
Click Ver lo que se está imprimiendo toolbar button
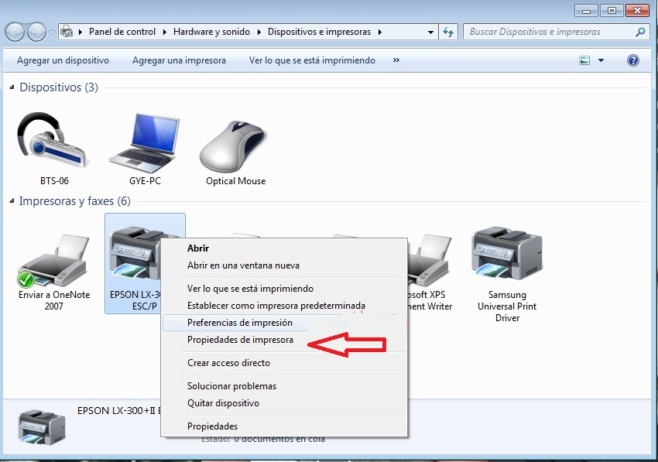point(312,60)
